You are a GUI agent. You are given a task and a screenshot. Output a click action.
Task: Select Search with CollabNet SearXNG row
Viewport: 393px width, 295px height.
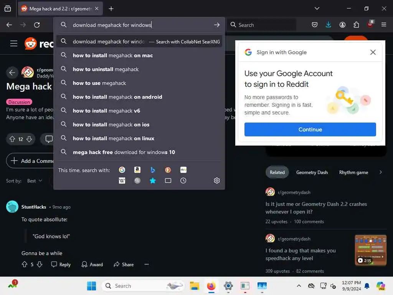[x=139, y=41]
